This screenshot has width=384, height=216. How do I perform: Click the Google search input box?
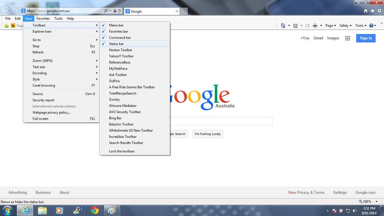(221, 121)
